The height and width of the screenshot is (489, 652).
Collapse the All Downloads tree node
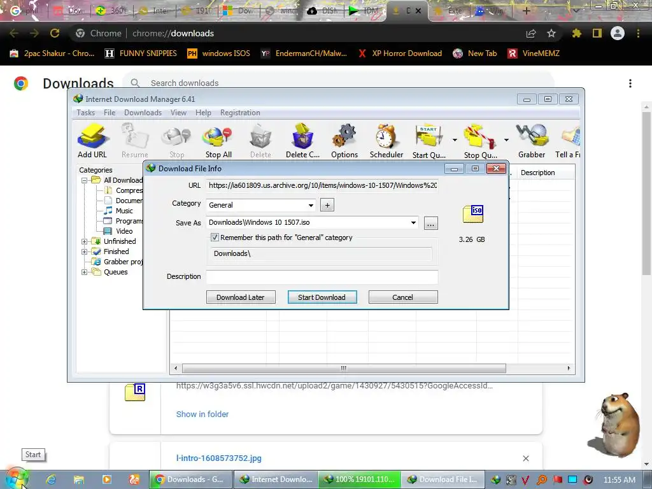(85, 180)
